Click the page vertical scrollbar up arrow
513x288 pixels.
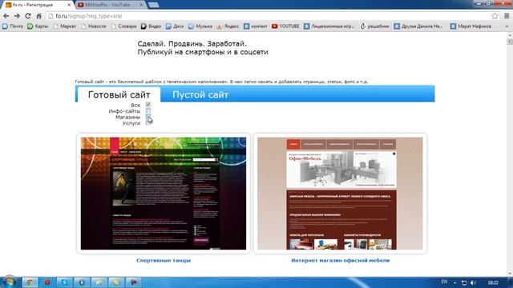(x=510, y=35)
